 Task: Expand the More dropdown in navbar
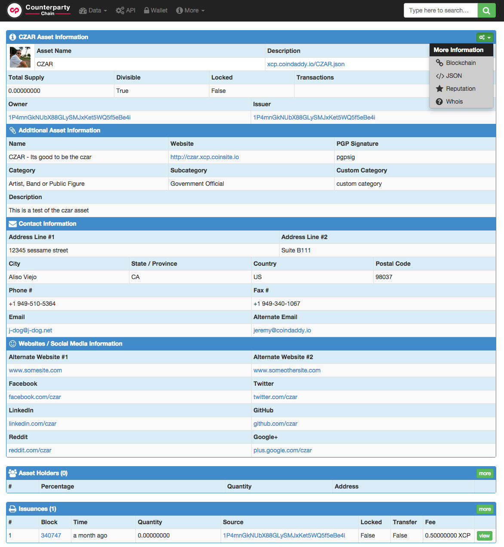(191, 10)
